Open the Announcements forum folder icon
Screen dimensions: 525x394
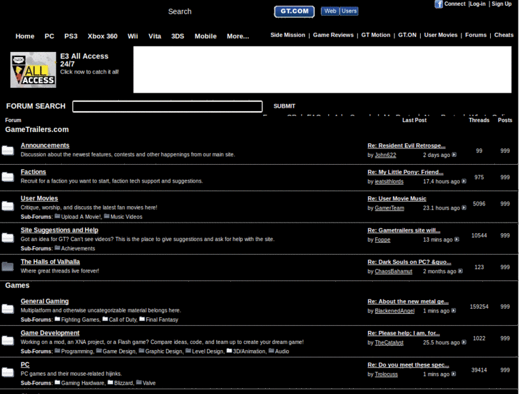(x=8, y=151)
